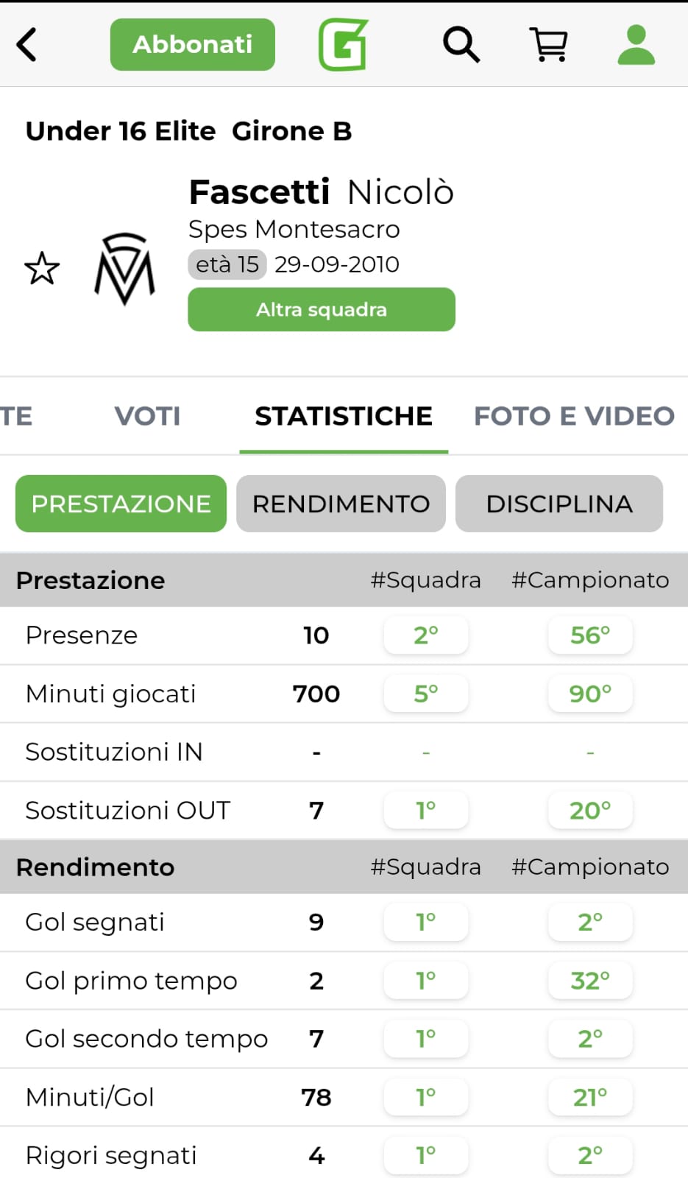This screenshot has height=1178, width=688.
Task: Switch to the VOTI tab
Action: coord(147,416)
